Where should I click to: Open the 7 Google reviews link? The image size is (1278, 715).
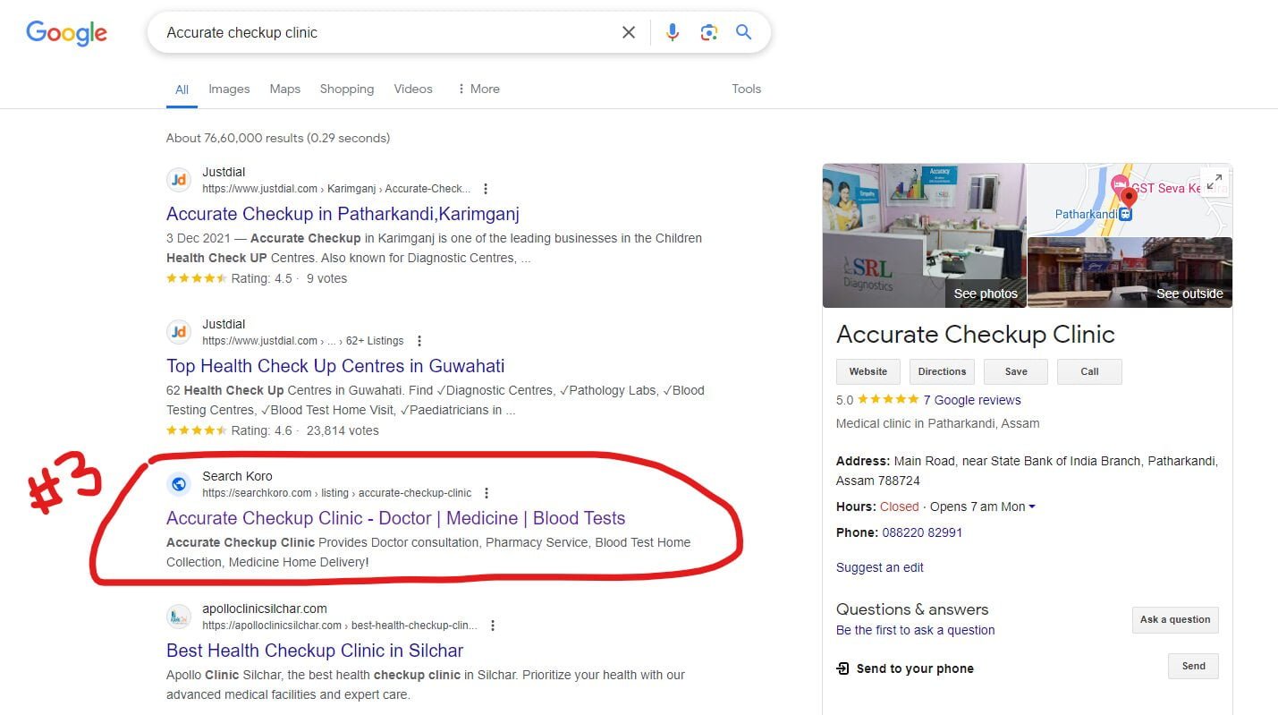[x=972, y=400]
